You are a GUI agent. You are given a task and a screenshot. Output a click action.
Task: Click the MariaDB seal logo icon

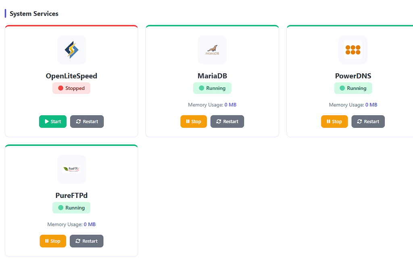(x=212, y=50)
